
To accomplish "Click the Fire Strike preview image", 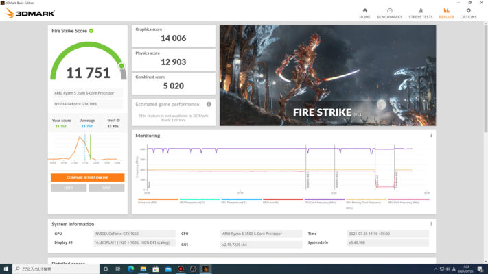I will (327, 75).
